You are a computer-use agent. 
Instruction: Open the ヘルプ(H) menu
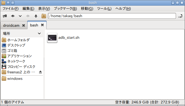[x=123, y=8]
